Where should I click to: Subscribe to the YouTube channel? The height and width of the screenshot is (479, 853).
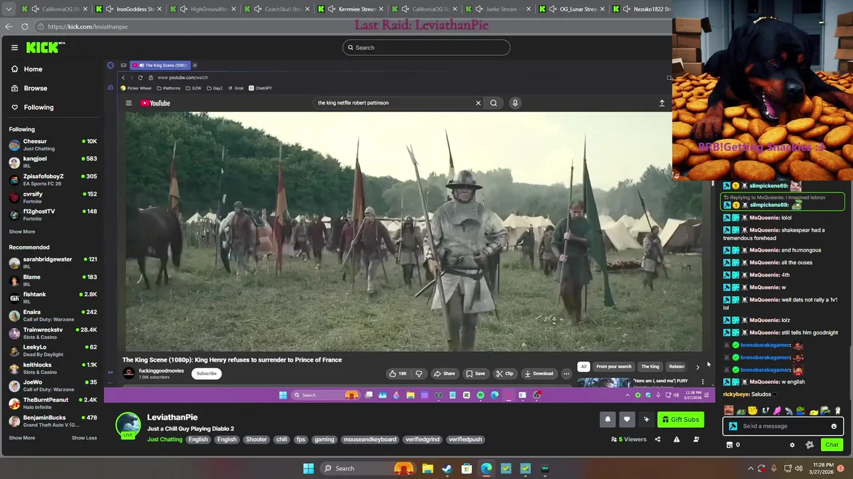(207, 373)
